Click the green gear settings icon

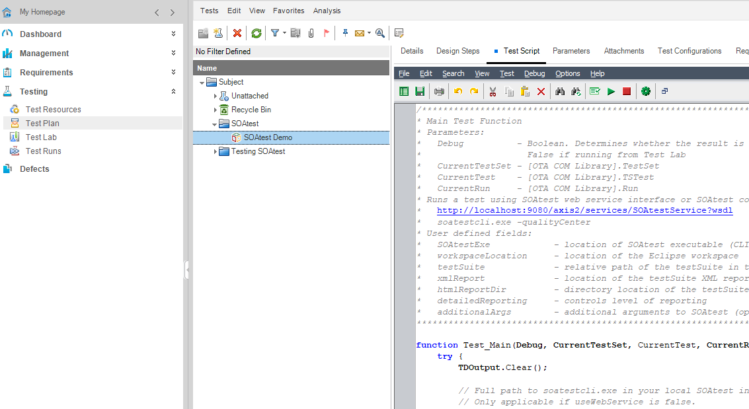click(x=646, y=91)
